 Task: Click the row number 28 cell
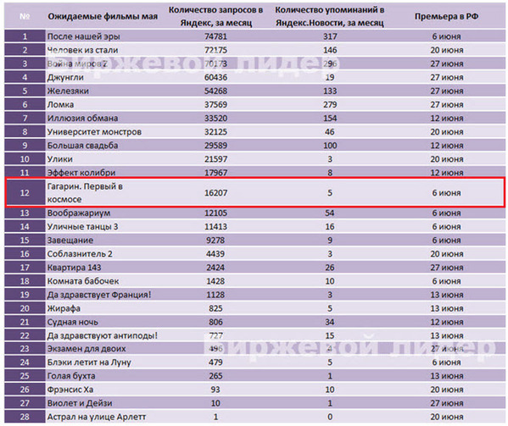click(25, 417)
